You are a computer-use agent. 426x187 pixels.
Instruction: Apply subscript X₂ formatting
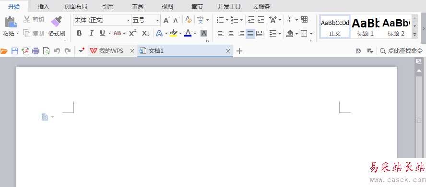[146, 33]
